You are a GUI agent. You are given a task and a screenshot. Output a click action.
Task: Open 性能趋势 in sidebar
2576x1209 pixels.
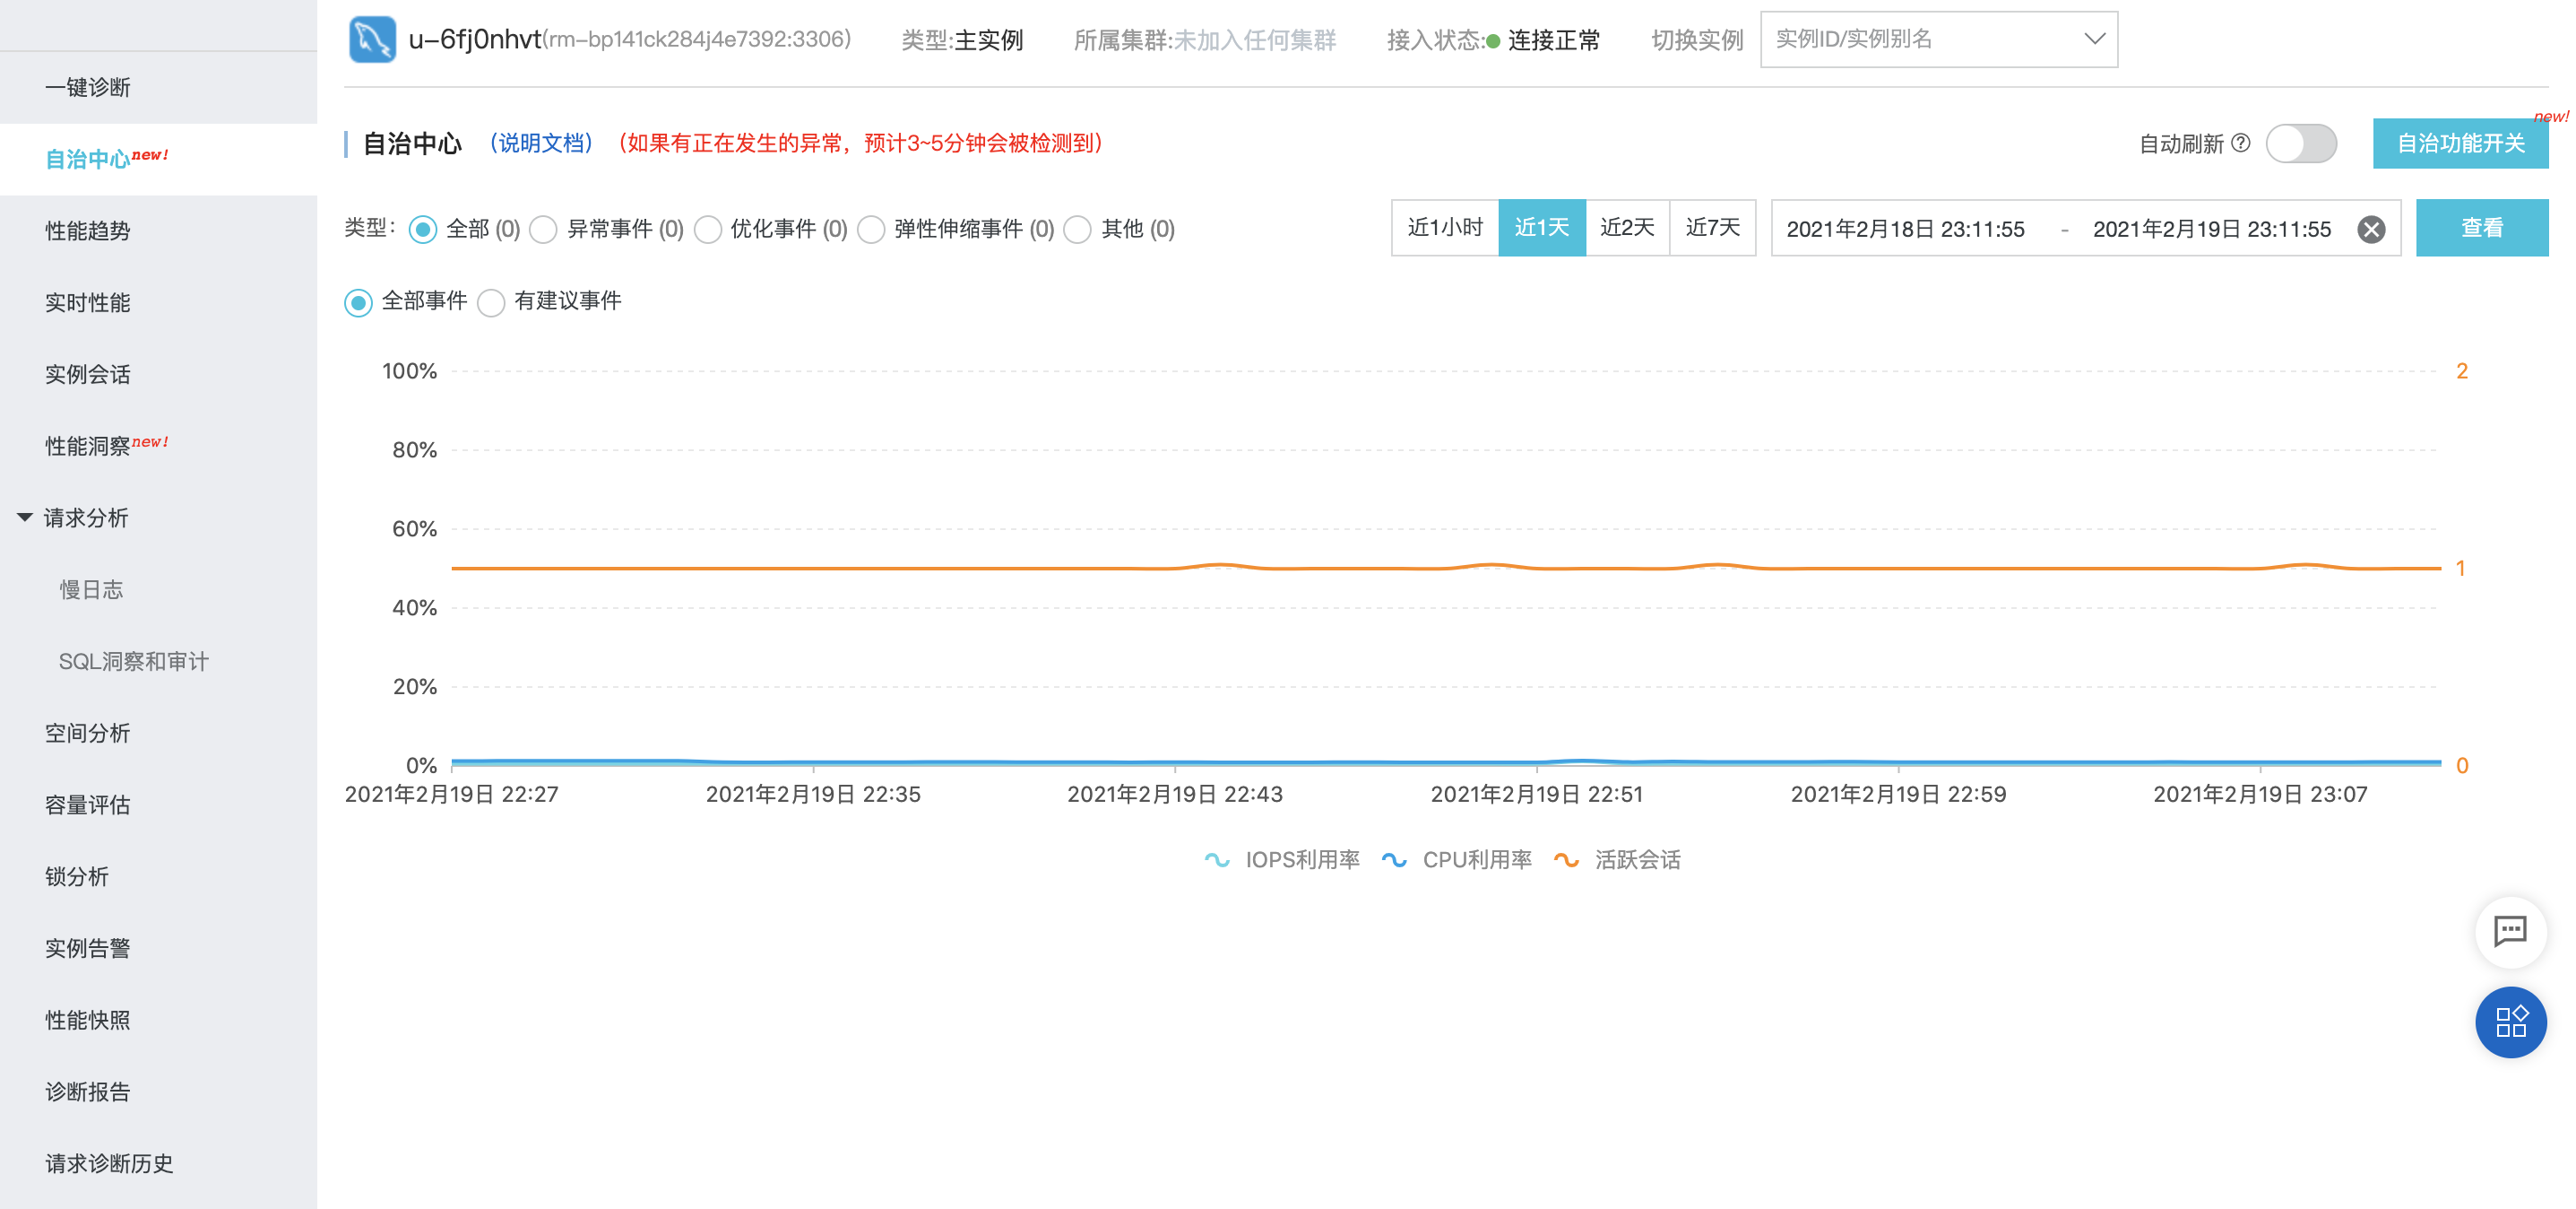pos(88,231)
